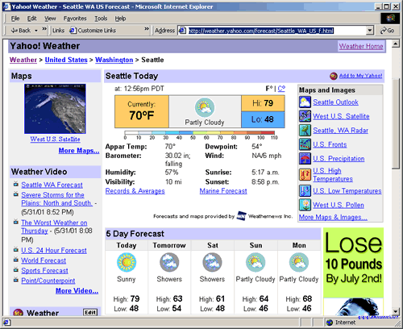The height and width of the screenshot is (329, 403).
Task: Click the West U.S. Pollen flower icon
Action: 305,205
